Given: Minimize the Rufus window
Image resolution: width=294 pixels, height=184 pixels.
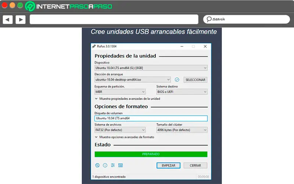Looking at the screenshot, I should pos(182,46).
